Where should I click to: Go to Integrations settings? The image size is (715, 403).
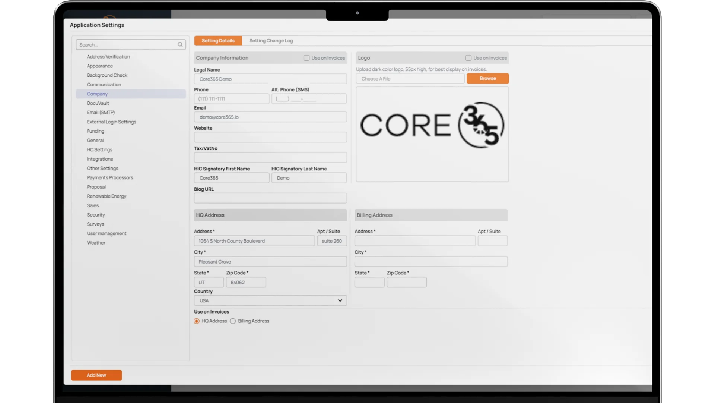100,159
